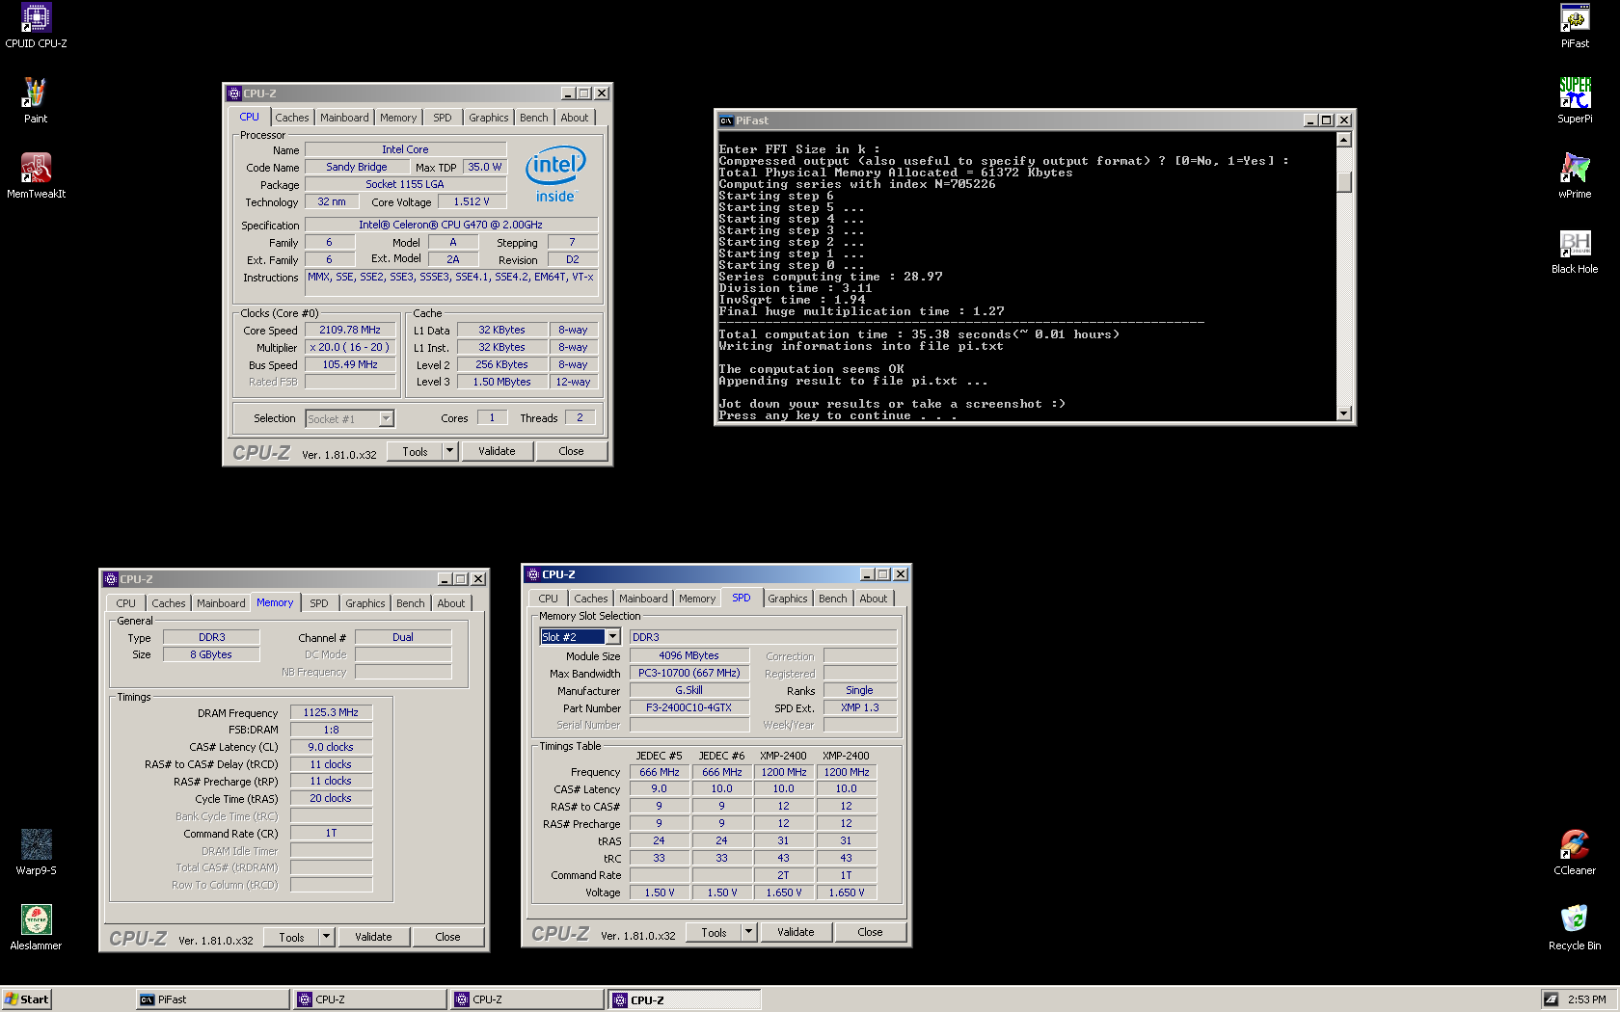Click the PiFast vertical scrollbar thumb
The width and height of the screenshot is (1620, 1012).
(x=1344, y=181)
